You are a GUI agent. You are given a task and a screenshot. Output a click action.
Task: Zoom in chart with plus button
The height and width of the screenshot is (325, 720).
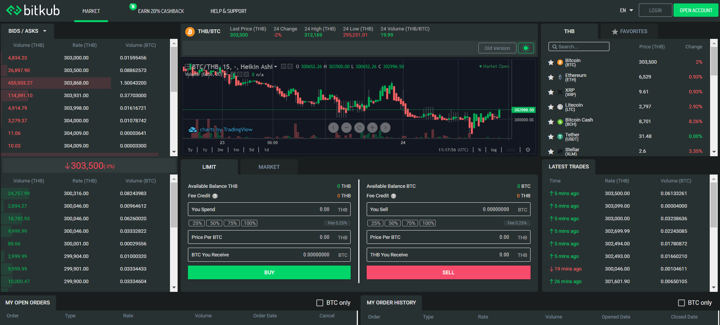pos(372,128)
